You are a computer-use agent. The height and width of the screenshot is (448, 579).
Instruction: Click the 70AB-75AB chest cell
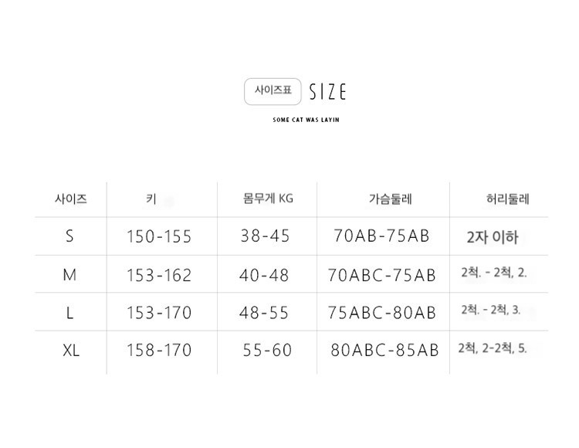point(382,236)
